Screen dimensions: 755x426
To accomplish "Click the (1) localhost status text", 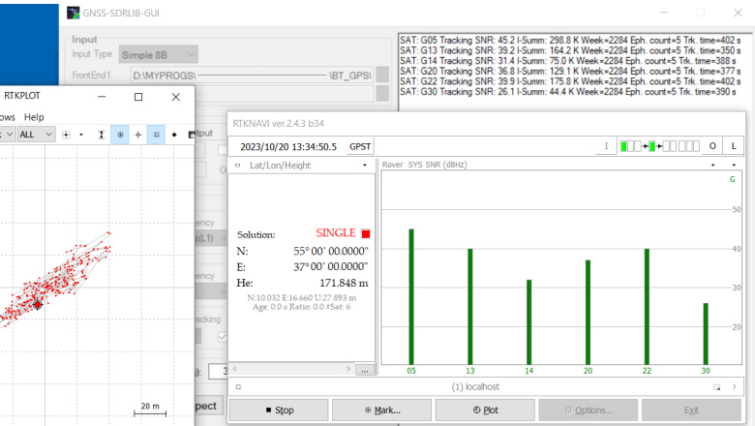I will (x=475, y=387).
